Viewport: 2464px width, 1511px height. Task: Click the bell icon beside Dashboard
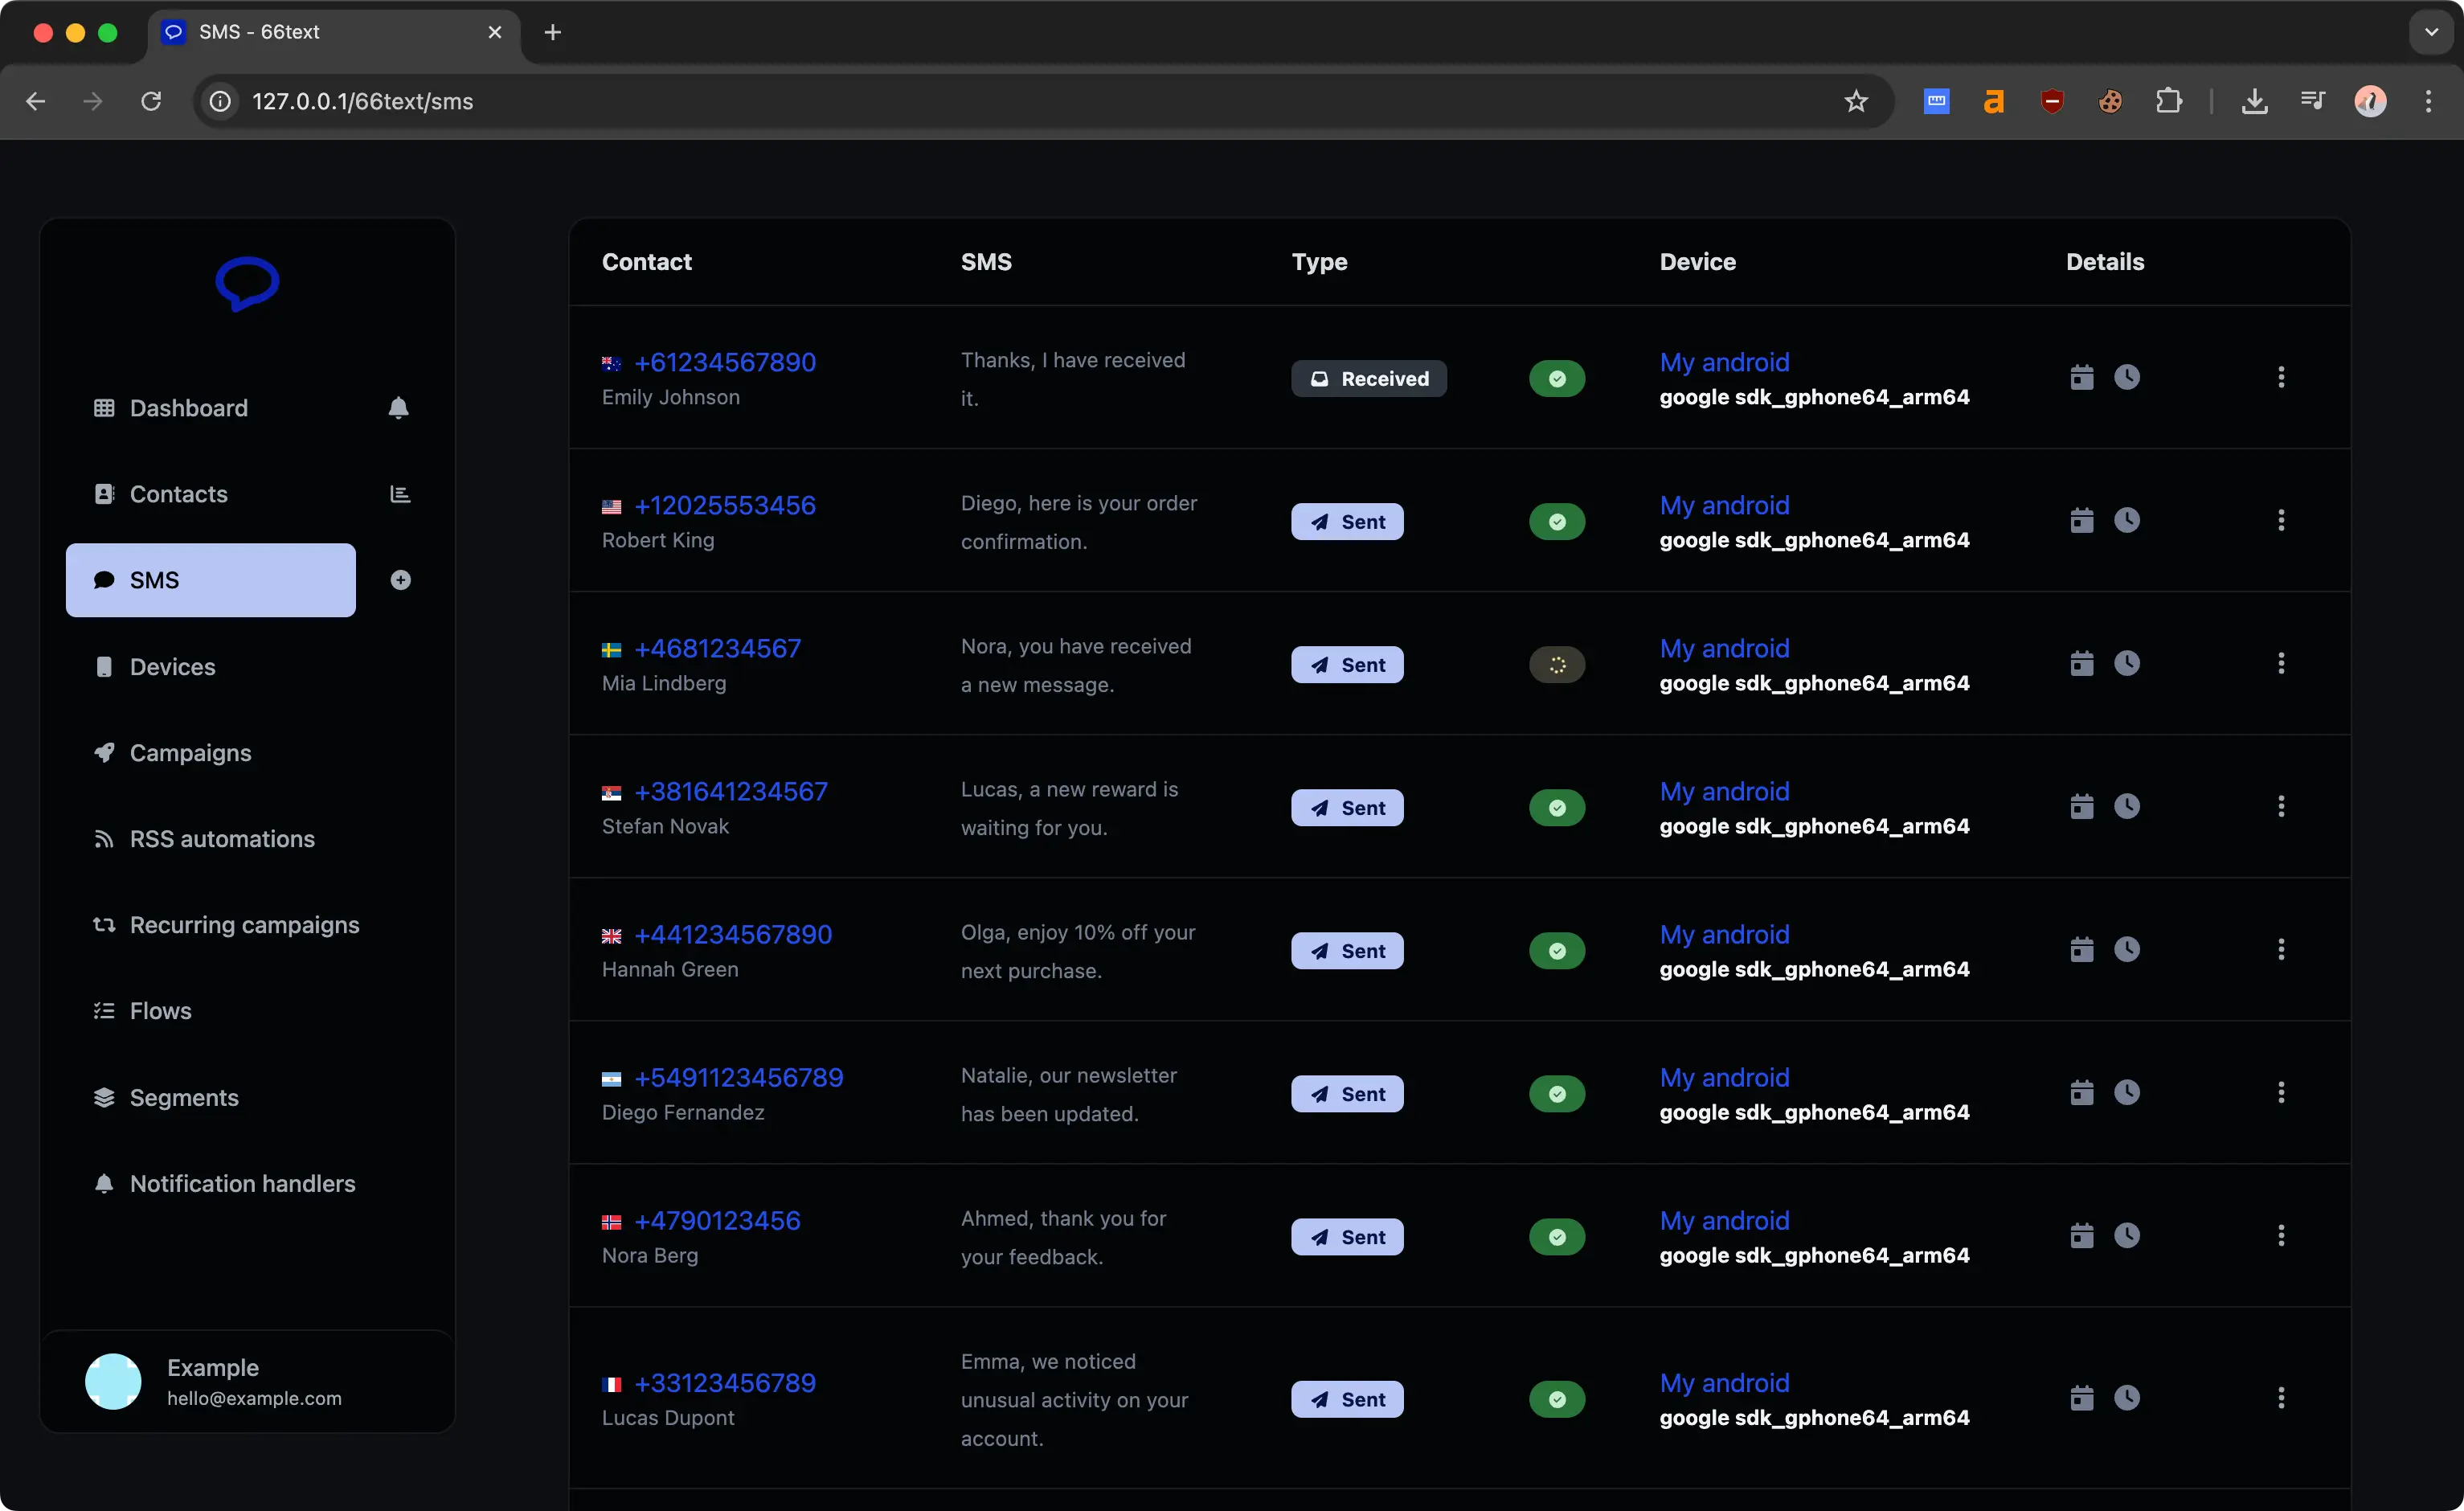pyautogui.click(x=398, y=408)
